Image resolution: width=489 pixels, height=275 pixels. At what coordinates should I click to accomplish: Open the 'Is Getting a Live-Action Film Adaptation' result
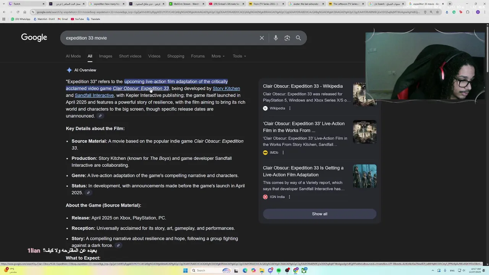[303, 171]
